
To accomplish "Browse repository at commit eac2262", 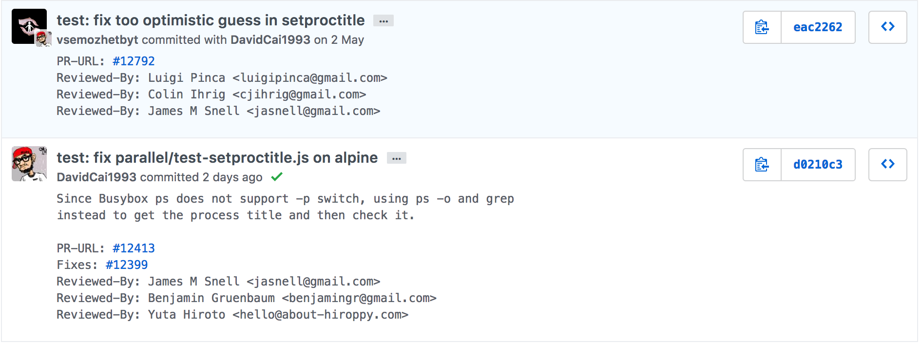I will [x=888, y=27].
